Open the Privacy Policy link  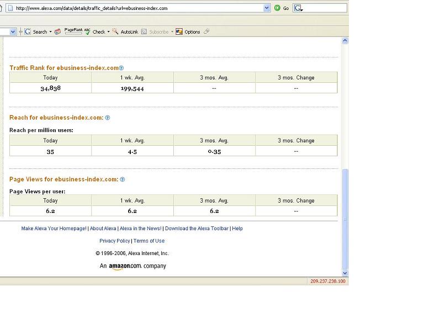coord(115,241)
